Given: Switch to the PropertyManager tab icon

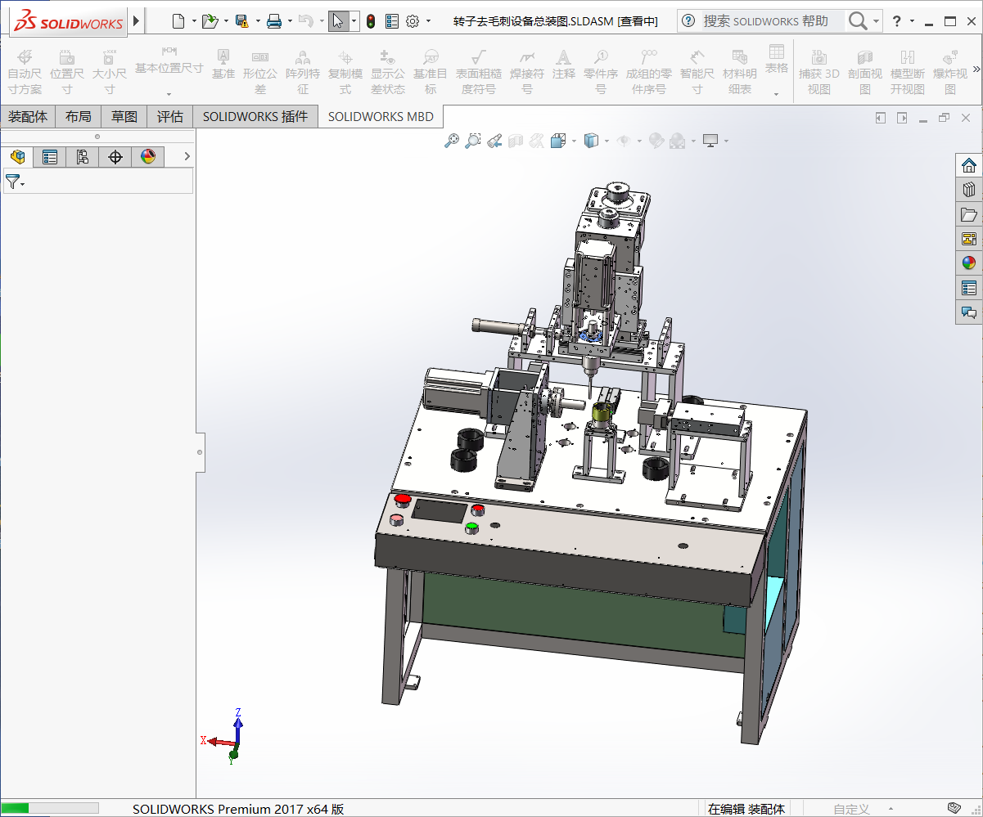Looking at the screenshot, I should click(50, 157).
